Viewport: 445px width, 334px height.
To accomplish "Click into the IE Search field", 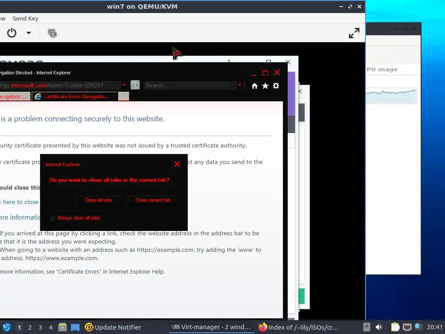I will click(187, 85).
